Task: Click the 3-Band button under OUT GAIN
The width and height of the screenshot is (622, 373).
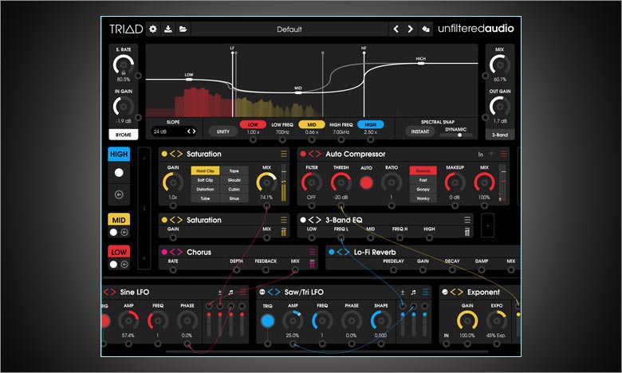Action: (500, 135)
